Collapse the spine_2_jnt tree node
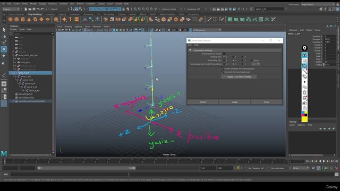This screenshot has height=191, width=340. point(15,76)
